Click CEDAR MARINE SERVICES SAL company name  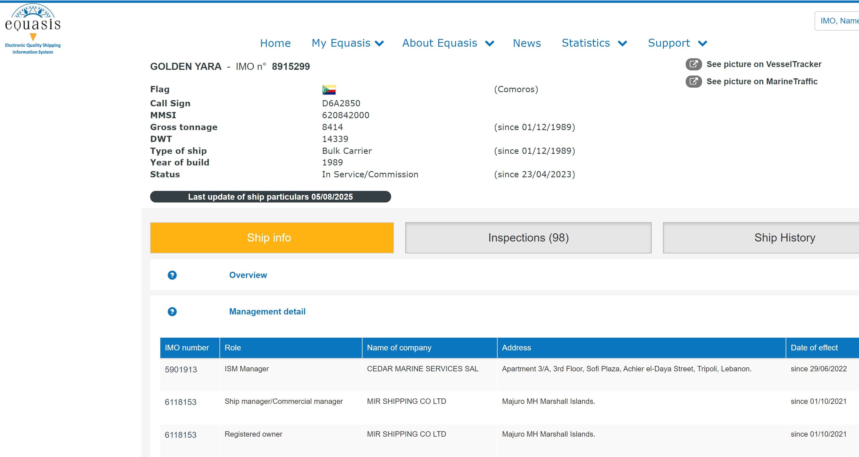click(x=423, y=369)
